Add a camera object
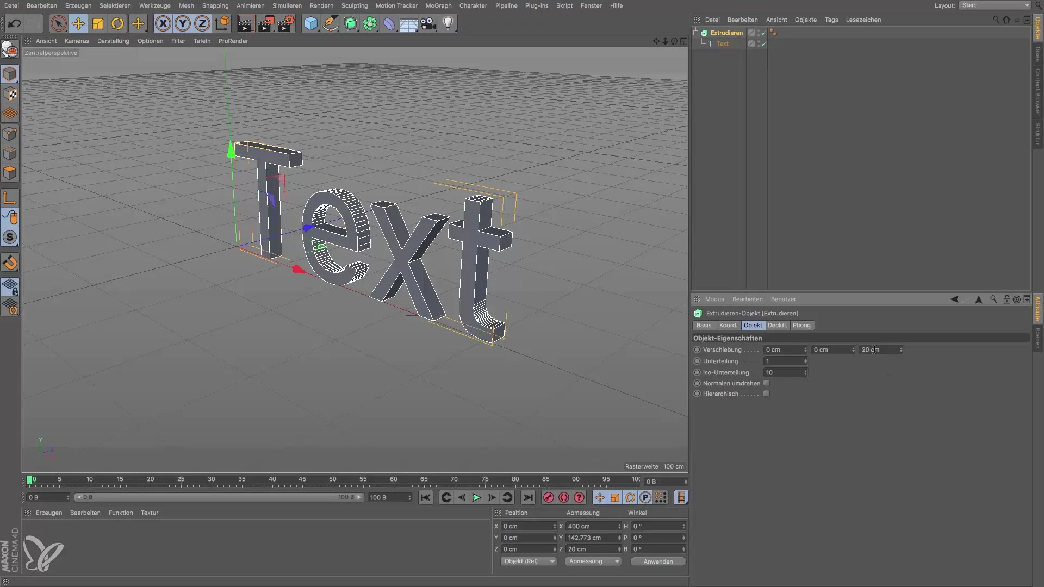Screen dimensions: 1044x587 coord(428,24)
